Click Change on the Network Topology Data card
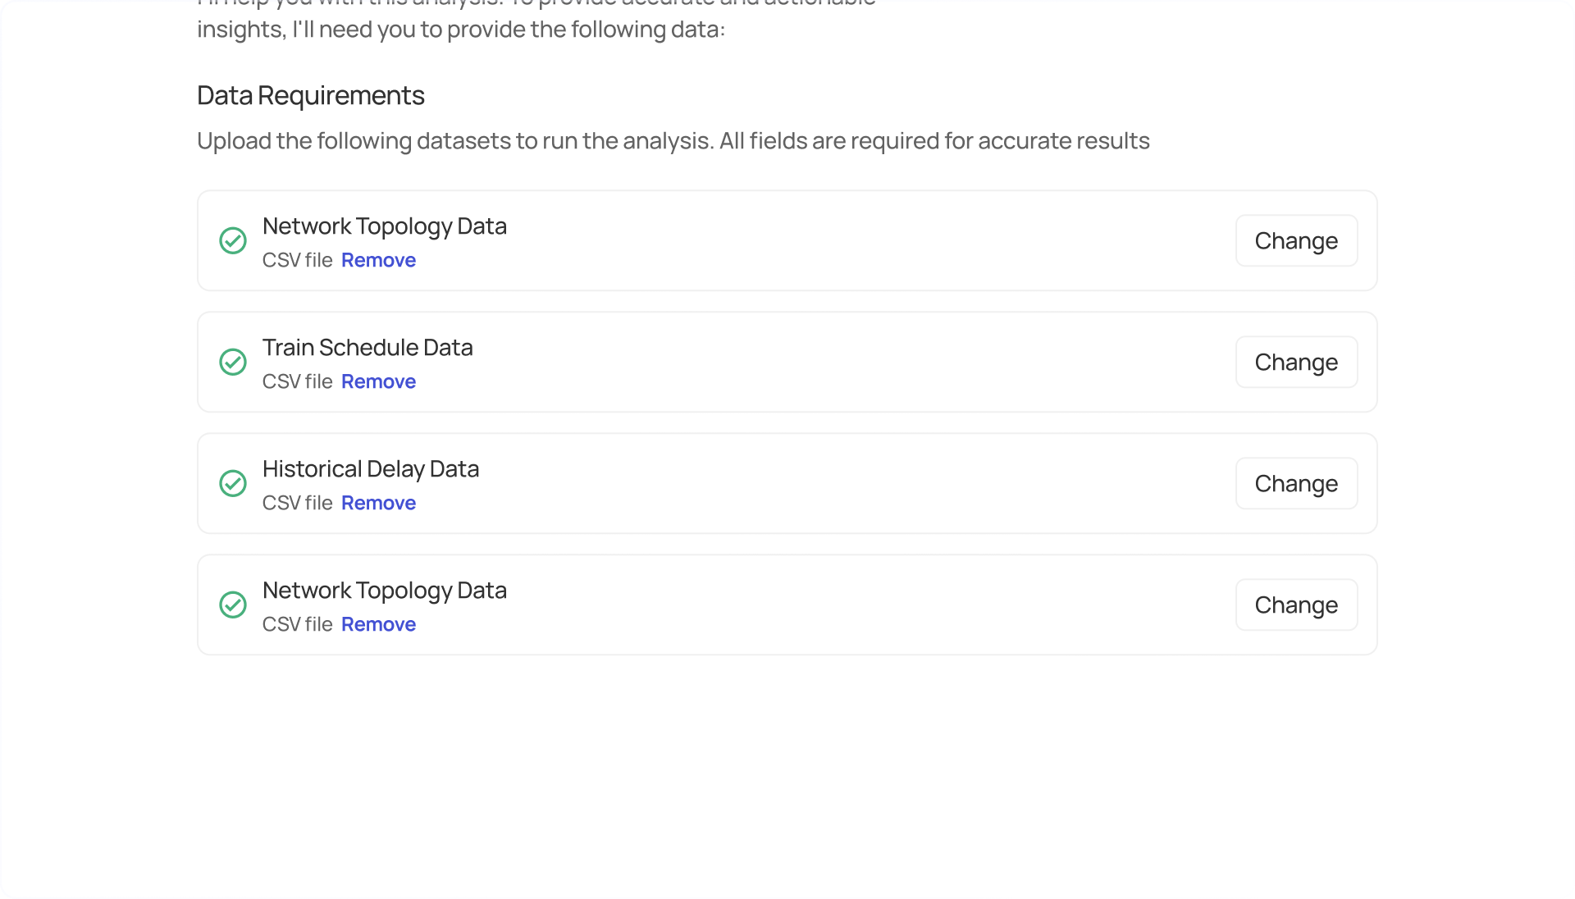The height and width of the screenshot is (899, 1575). click(x=1296, y=240)
